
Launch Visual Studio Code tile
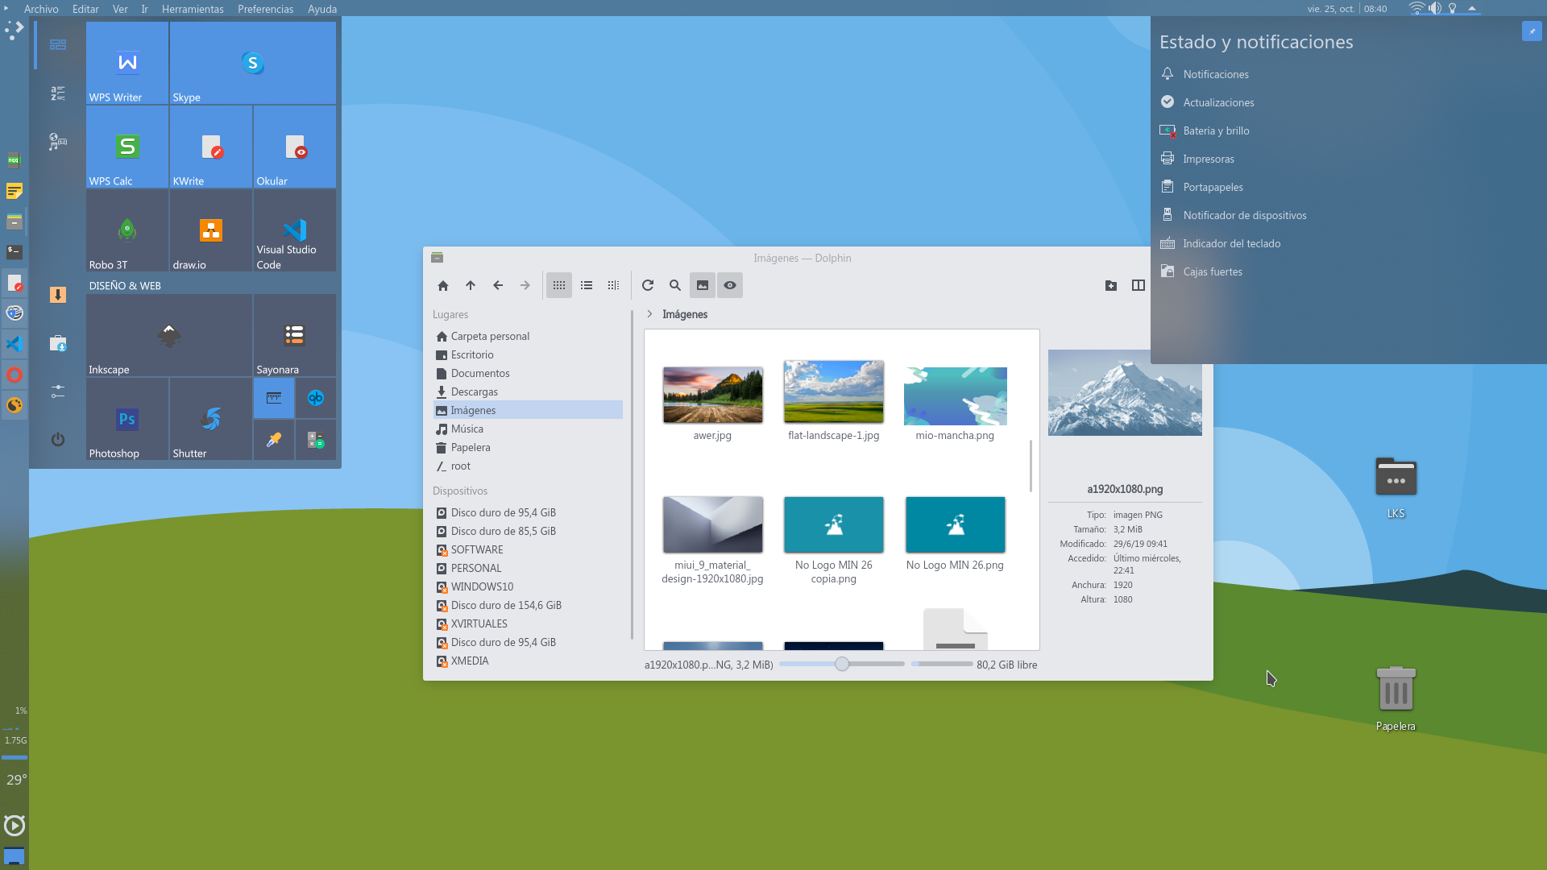[295, 230]
